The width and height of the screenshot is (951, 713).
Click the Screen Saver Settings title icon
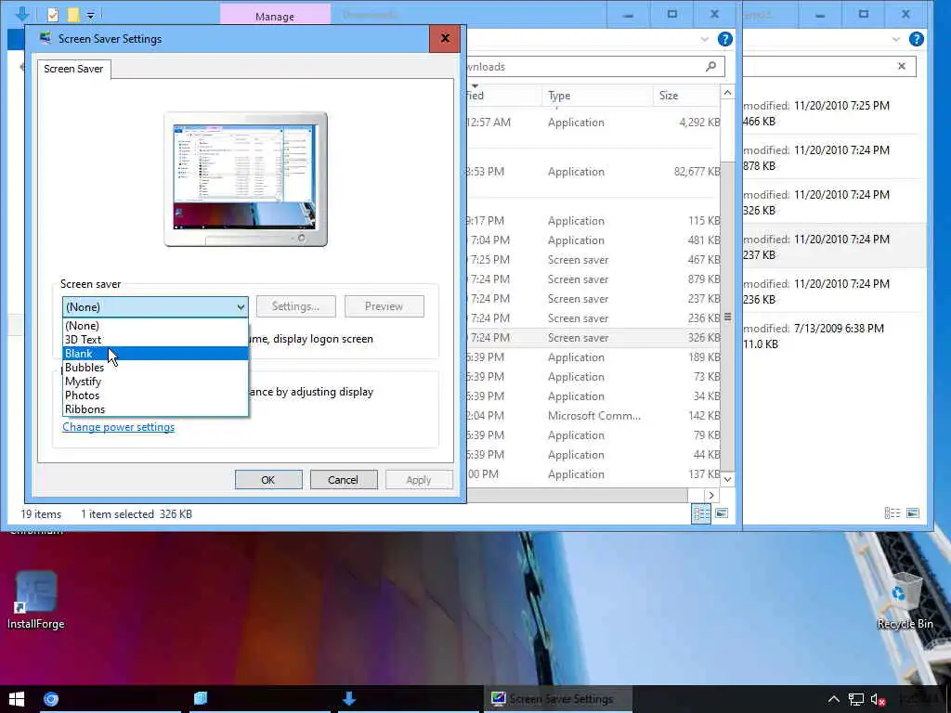(46, 38)
